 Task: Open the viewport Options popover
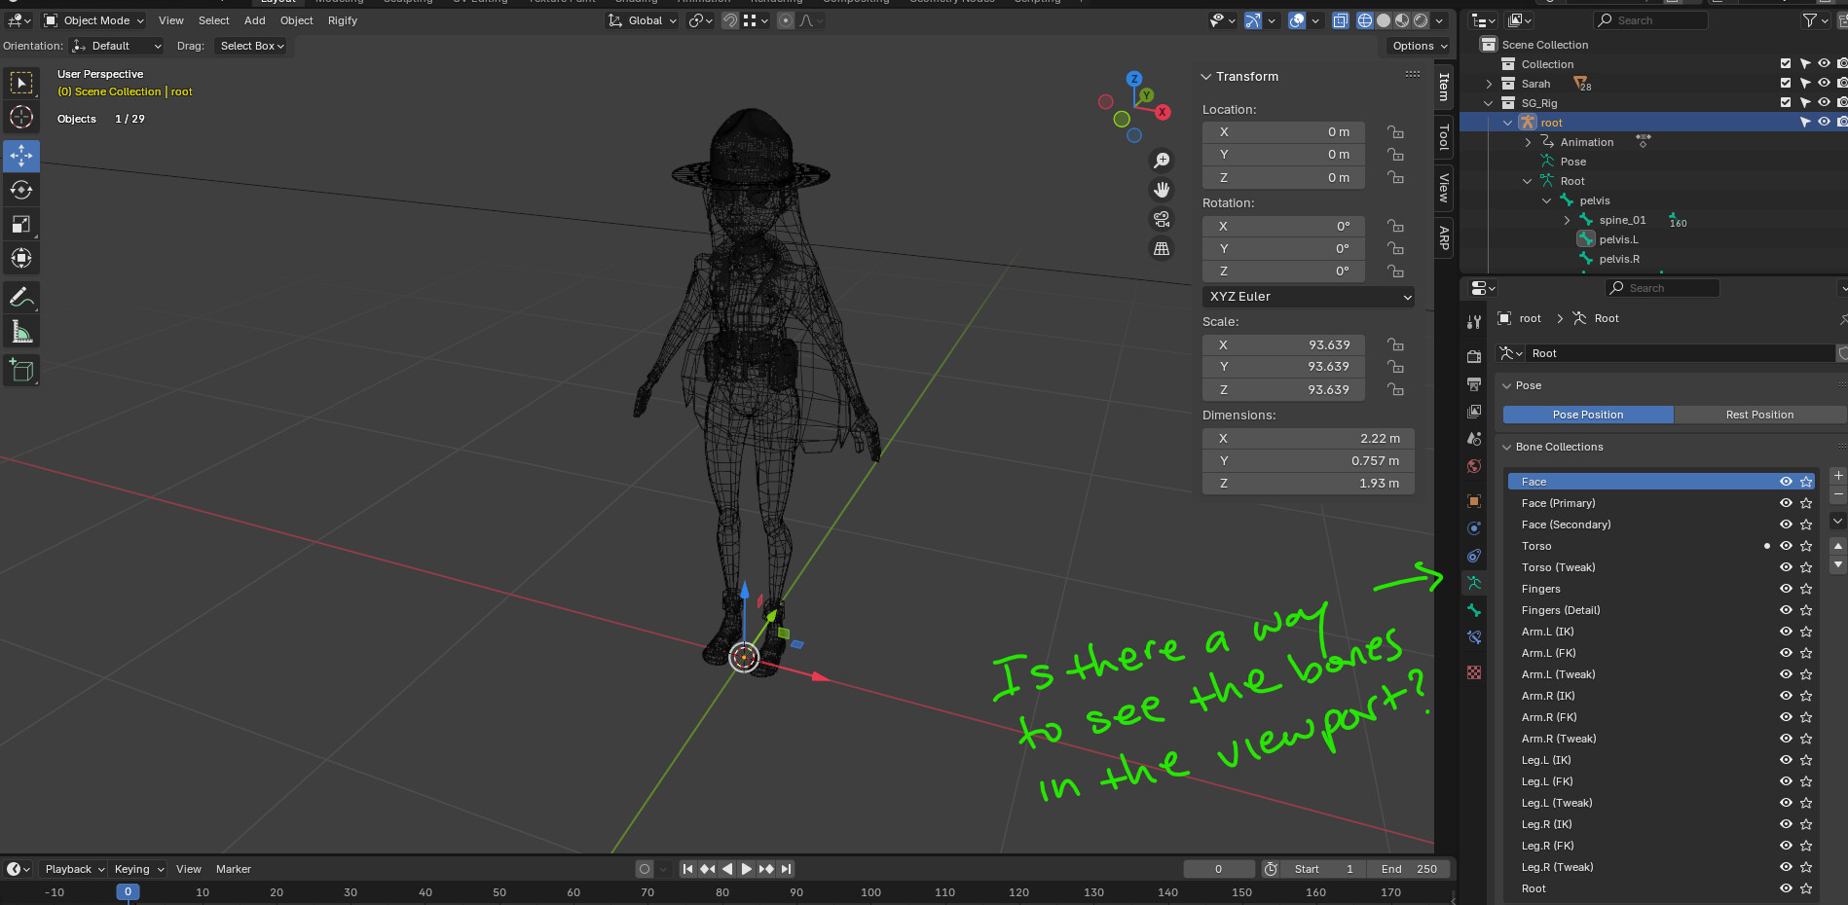tap(1419, 46)
